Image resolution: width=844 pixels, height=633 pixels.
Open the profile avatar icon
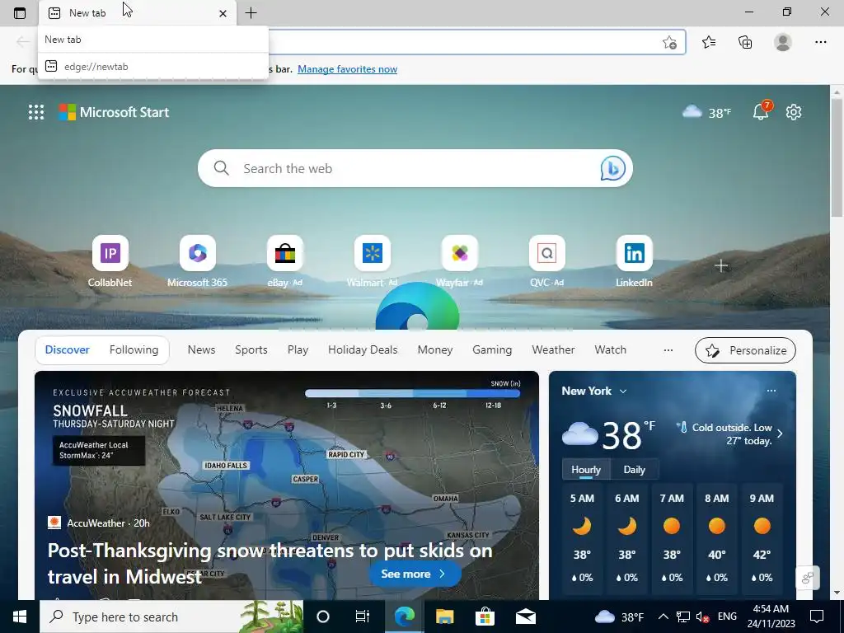coord(783,42)
